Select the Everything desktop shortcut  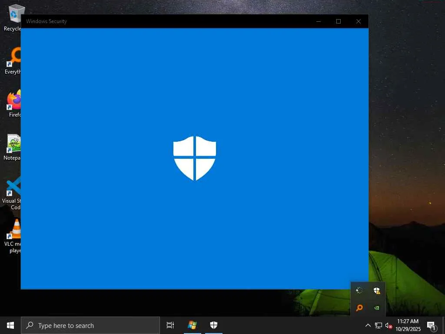tap(12, 61)
